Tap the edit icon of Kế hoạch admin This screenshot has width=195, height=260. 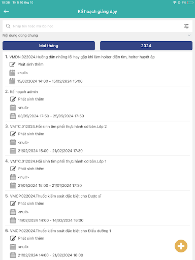pyautogui.click(x=13, y=99)
